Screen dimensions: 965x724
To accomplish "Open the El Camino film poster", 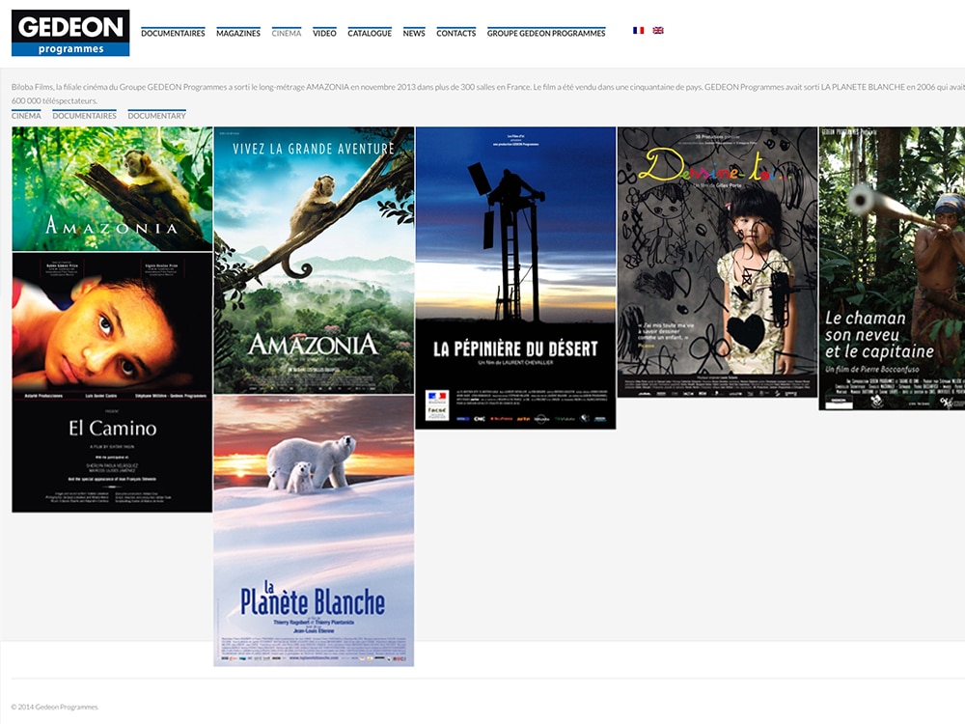I will pyautogui.click(x=112, y=382).
